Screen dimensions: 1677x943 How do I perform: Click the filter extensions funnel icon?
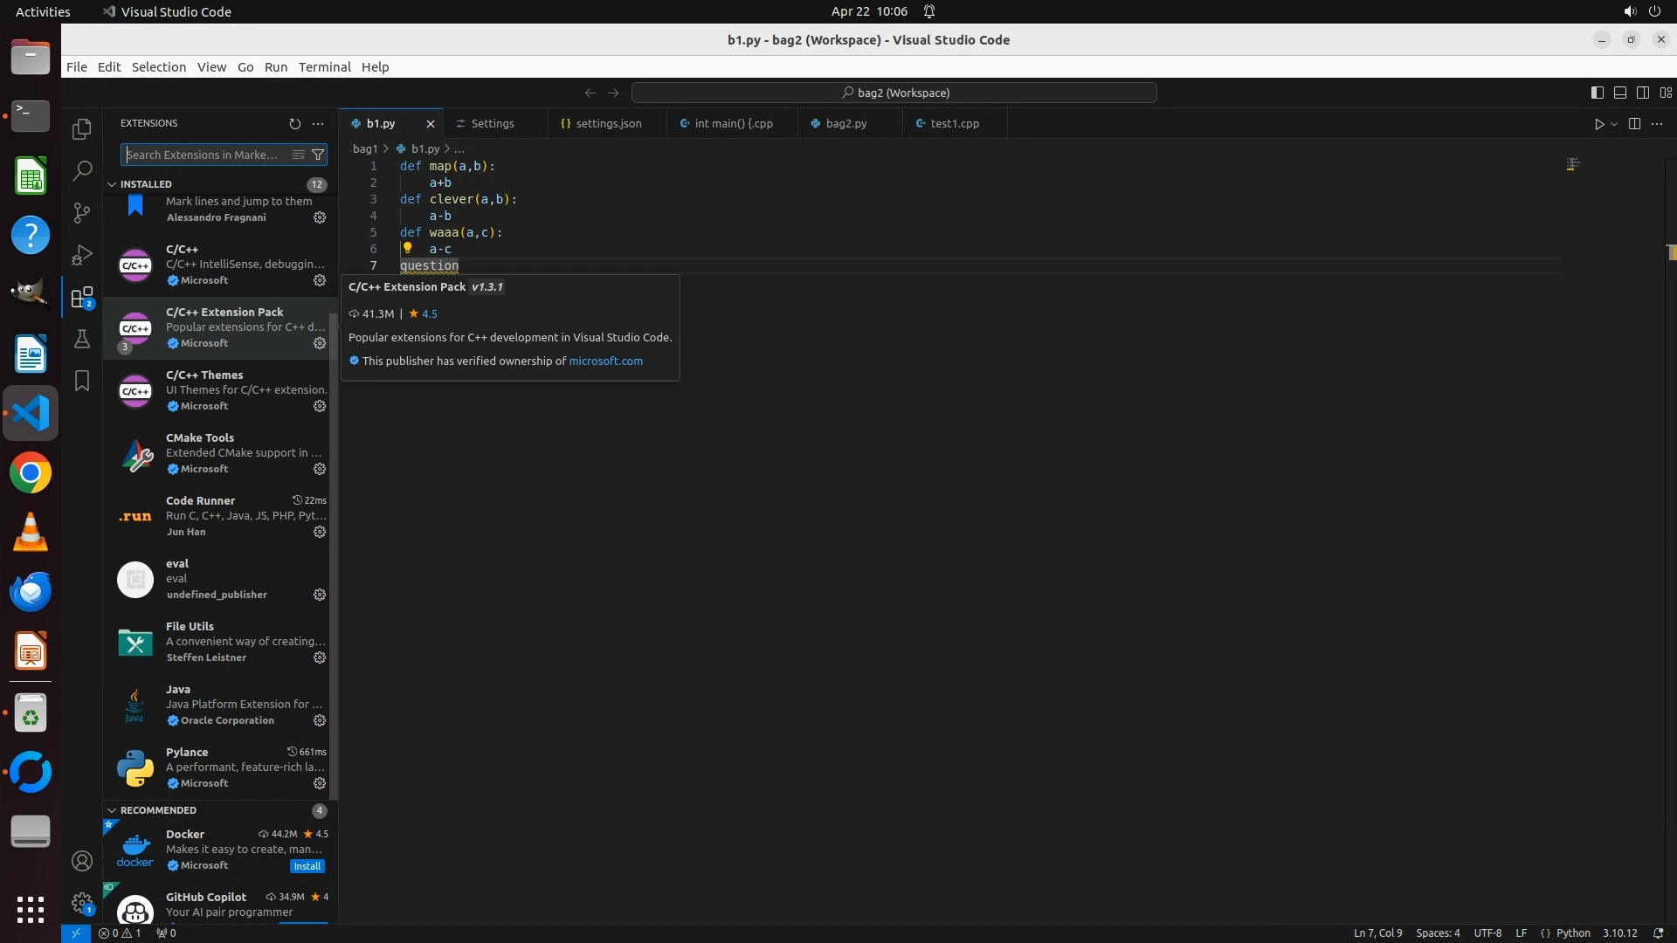(319, 155)
